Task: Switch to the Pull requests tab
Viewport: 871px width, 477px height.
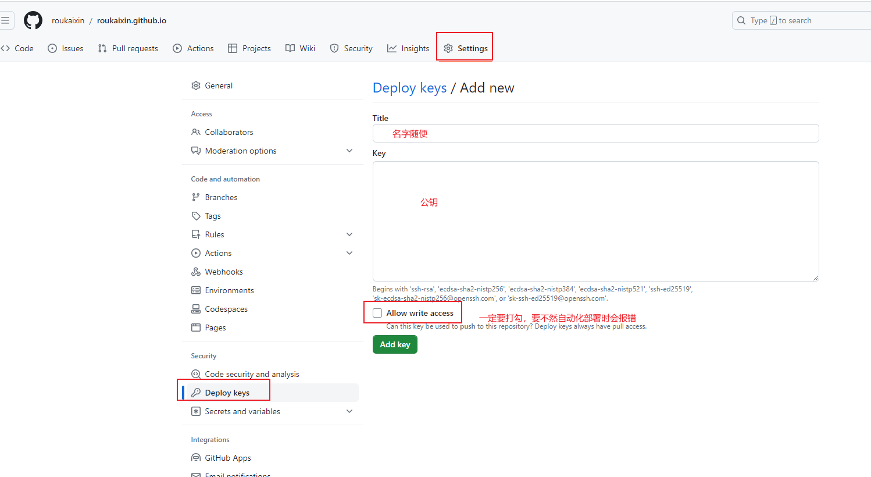Action: (128, 48)
